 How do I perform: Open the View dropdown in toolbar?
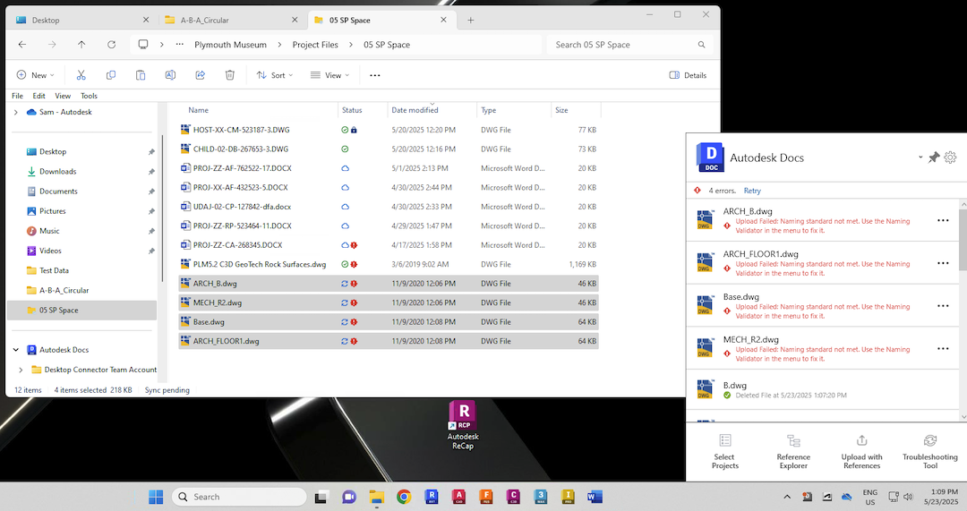pos(329,75)
